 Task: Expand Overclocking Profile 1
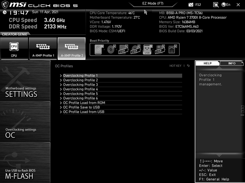(x=80, y=76)
